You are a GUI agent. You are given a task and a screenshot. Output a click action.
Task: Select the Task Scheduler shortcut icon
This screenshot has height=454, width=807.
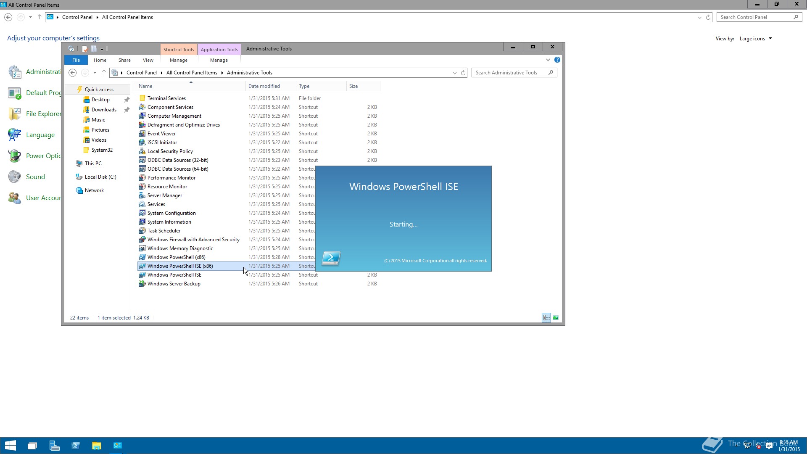tap(142, 231)
